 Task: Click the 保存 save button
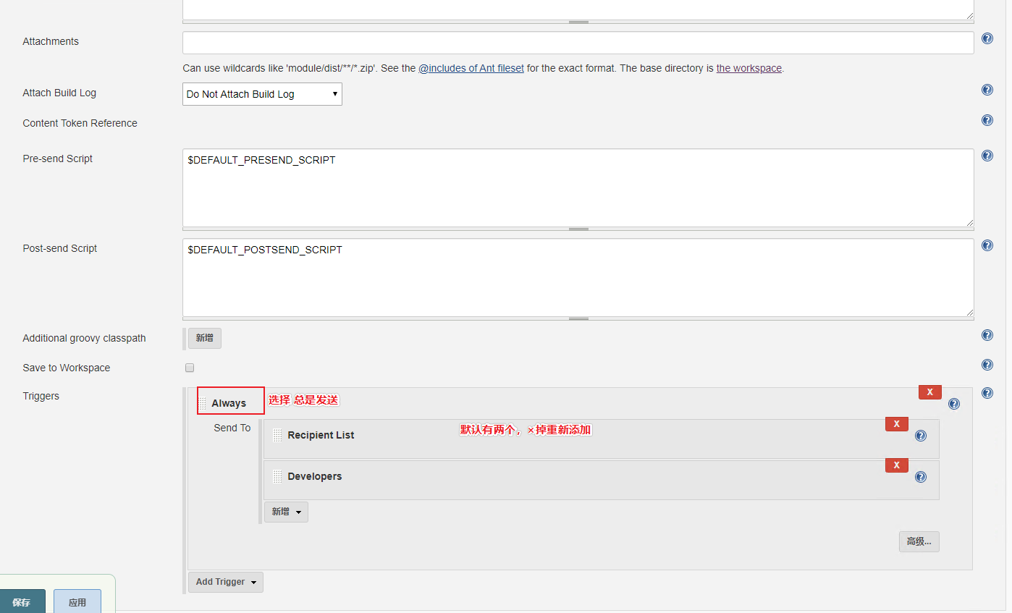point(22,601)
